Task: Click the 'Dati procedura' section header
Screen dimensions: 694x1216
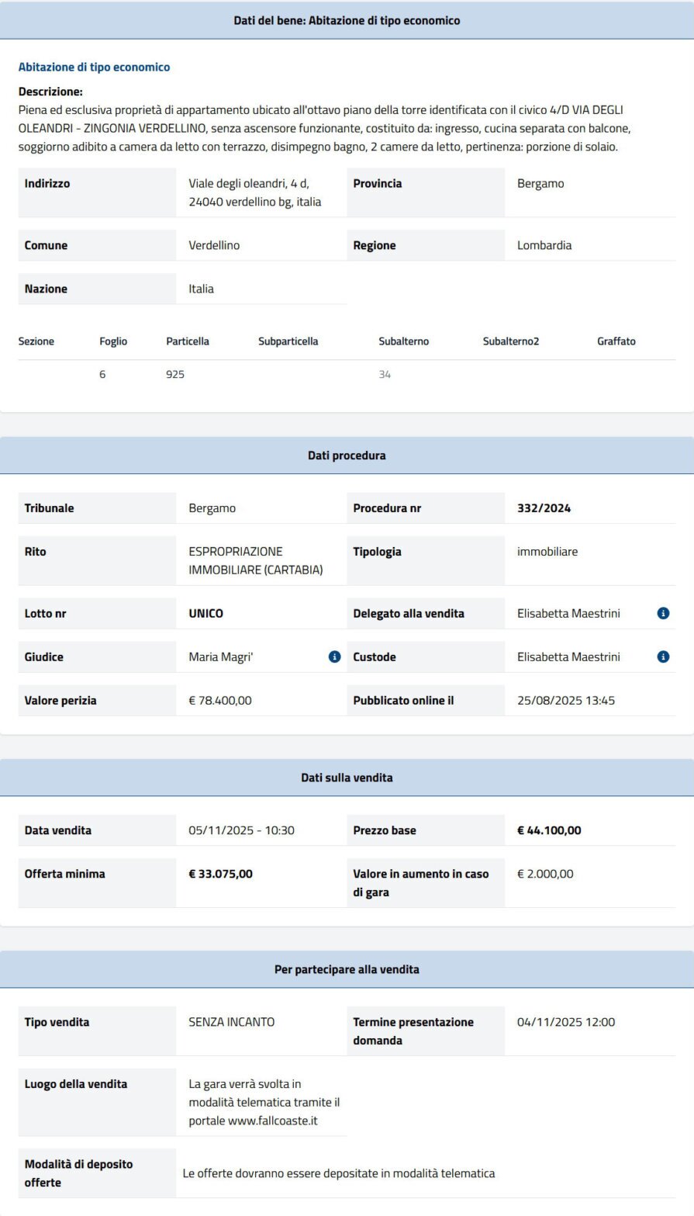Action: (x=347, y=456)
